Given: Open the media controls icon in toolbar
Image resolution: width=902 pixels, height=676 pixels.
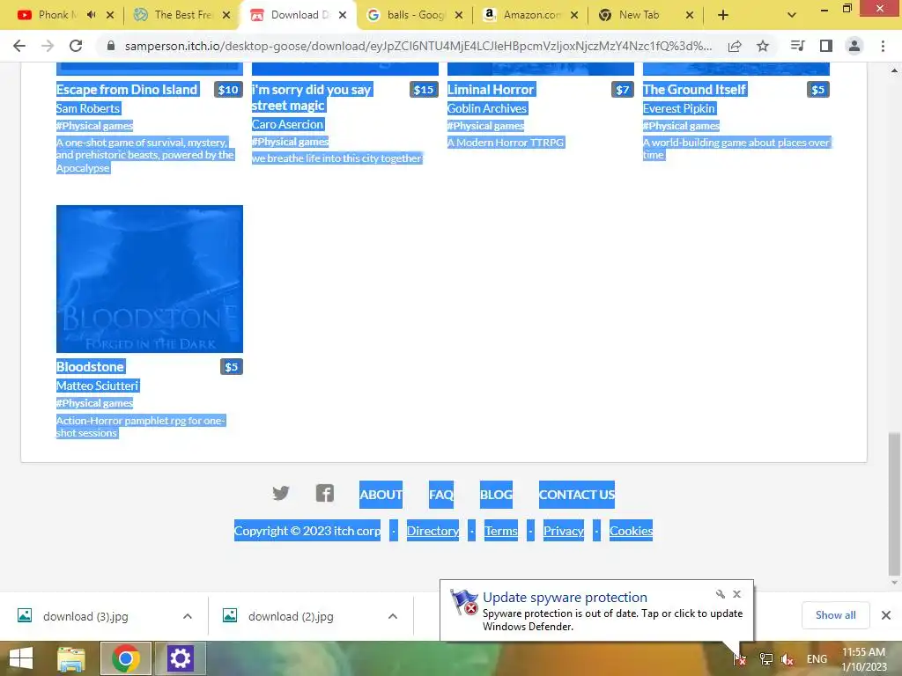Looking at the screenshot, I should (x=797, y=46).
